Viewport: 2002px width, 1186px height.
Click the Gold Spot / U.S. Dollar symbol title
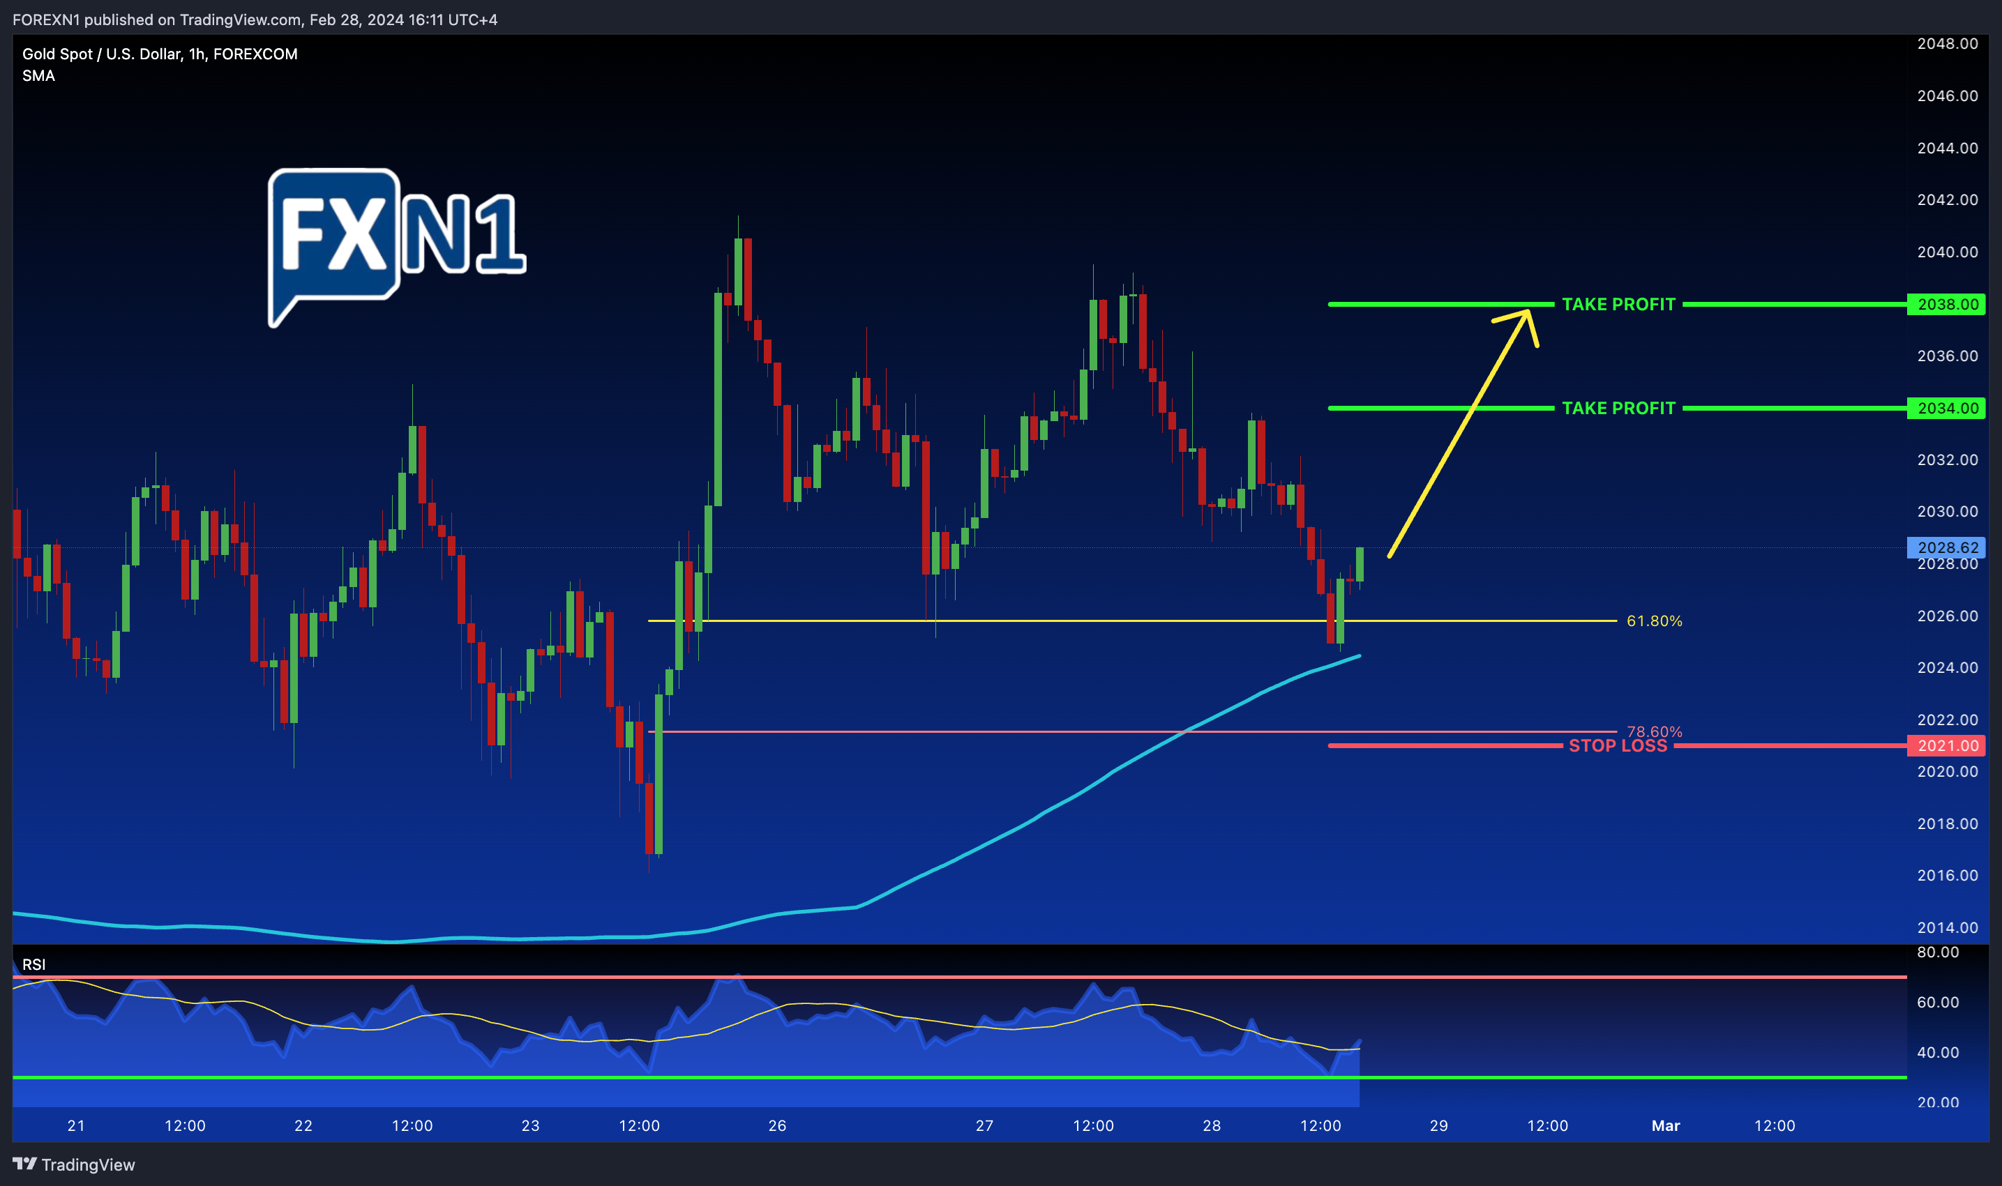(160, 54)
